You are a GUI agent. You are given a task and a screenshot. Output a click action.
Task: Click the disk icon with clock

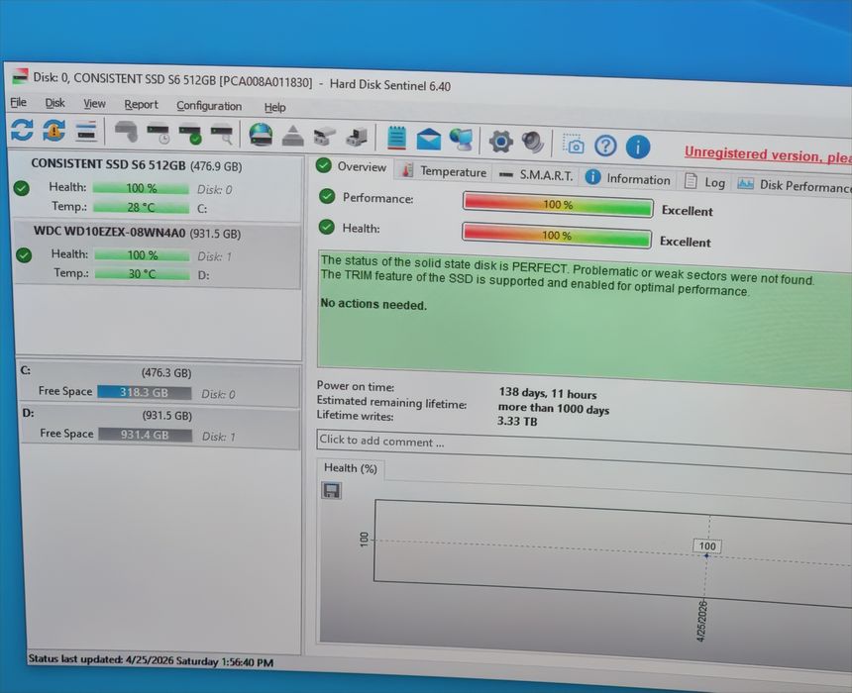click(x=159, y=134)
